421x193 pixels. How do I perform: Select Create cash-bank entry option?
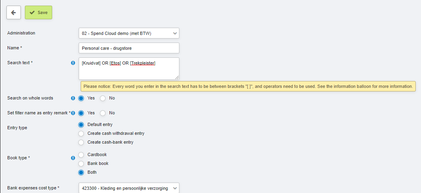click(x=81, y=142)
